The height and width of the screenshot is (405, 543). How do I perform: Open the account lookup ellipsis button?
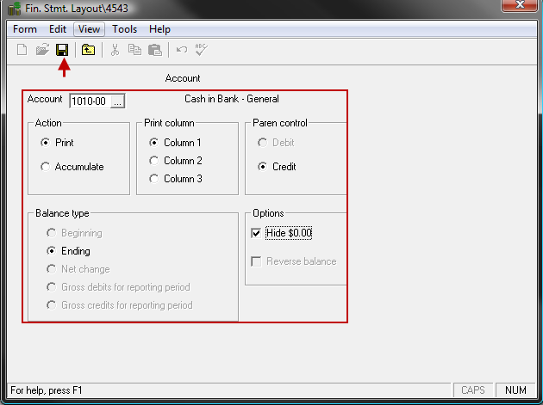(118, 101)
